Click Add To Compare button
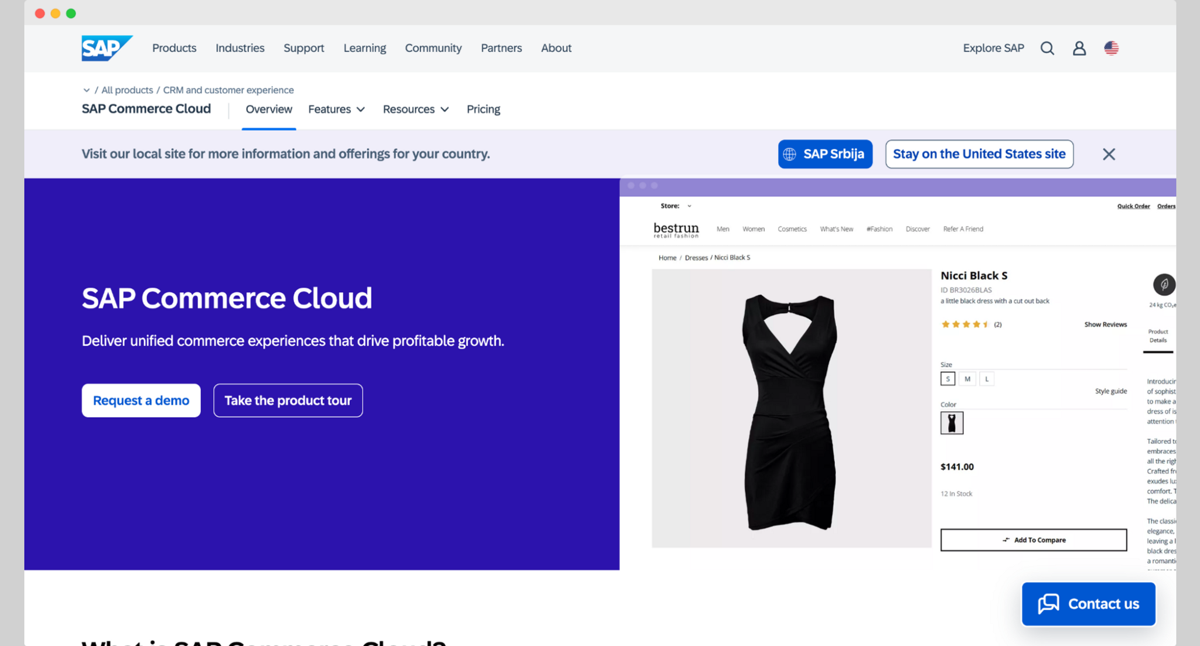1200x646 pixels. pyautogui.click(x=1034, y=540)
